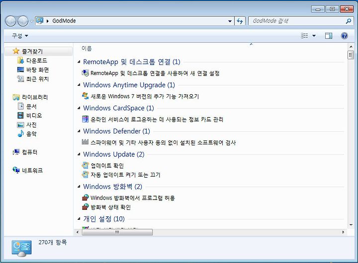Viewport: 358px width, 263px height.
Task: Open 최근 위치 in sidebar
Action: click(37, 79)
